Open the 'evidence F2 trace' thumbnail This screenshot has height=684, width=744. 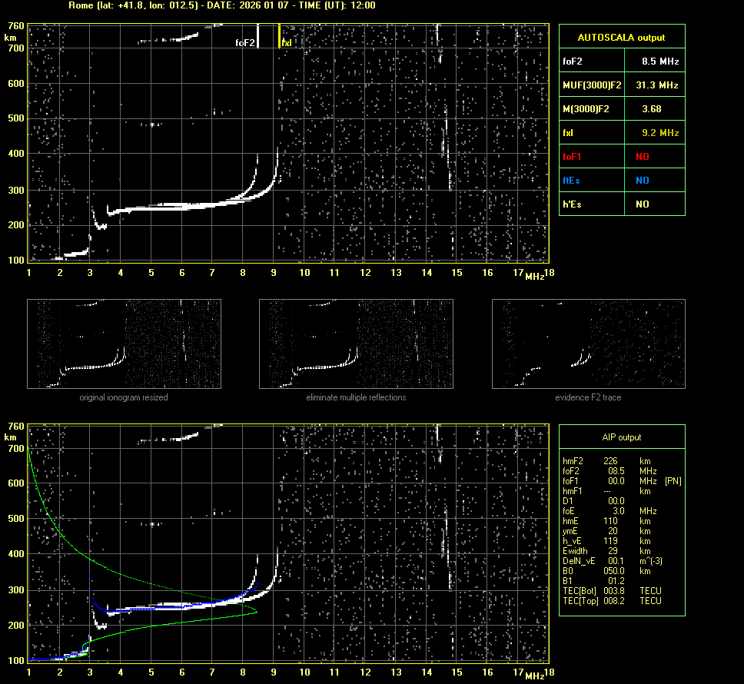pos(588,344)
